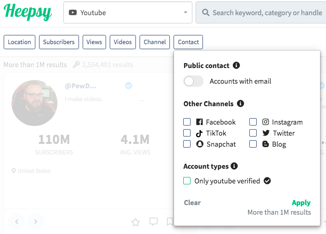The height and width of the screenshot is (234, 326).
Task: Click Clear to reset contact filters
Action: pyautogui.click(x=192, y=203)
